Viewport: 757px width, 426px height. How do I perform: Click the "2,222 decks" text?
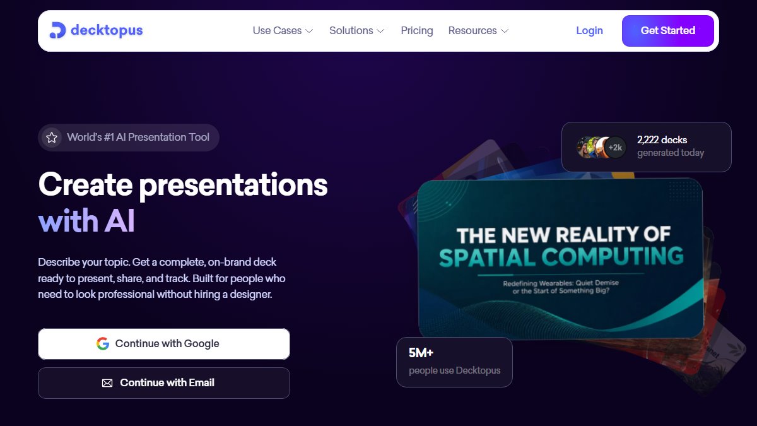(662, 140)
